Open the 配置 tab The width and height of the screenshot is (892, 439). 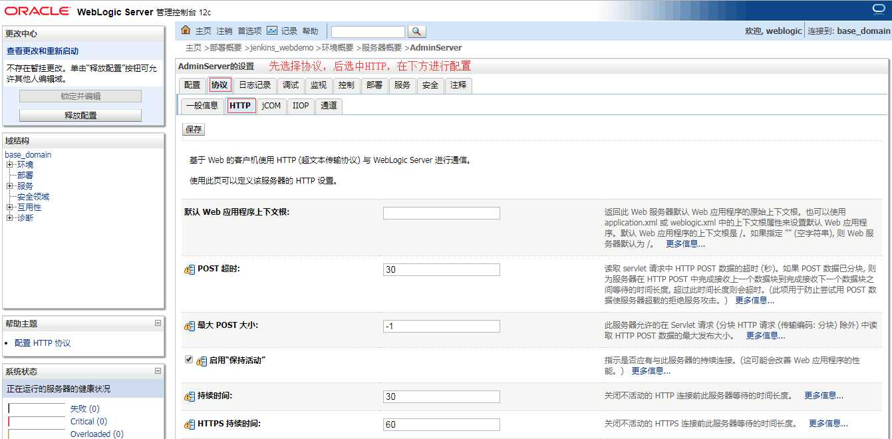pyautogui.click(x=192, y=85)
